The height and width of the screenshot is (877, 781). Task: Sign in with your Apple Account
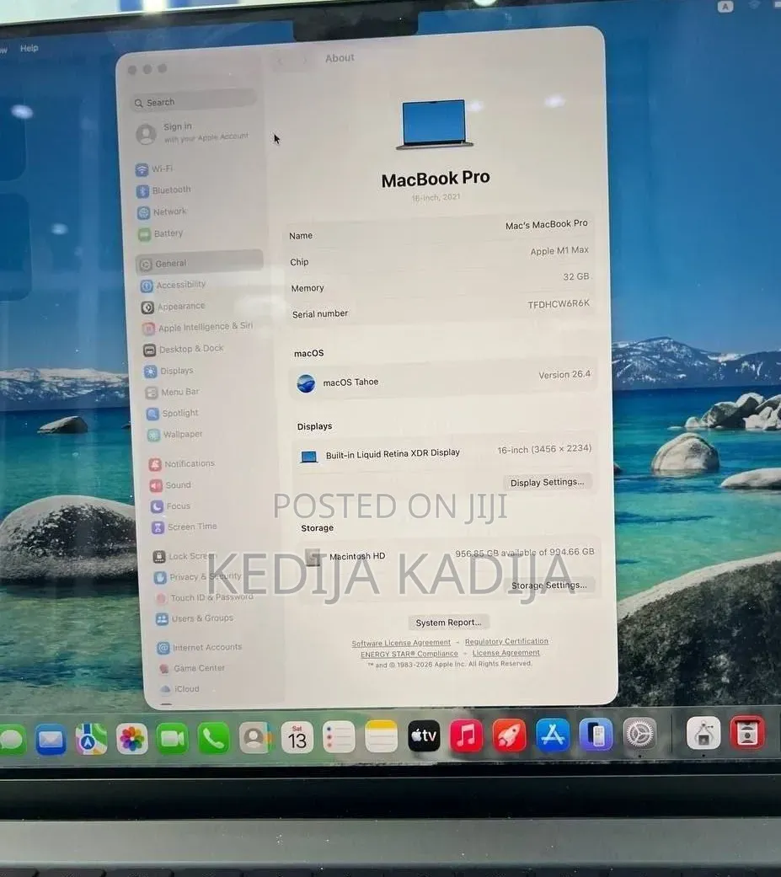pyautogui.click(x=193, y=132)
